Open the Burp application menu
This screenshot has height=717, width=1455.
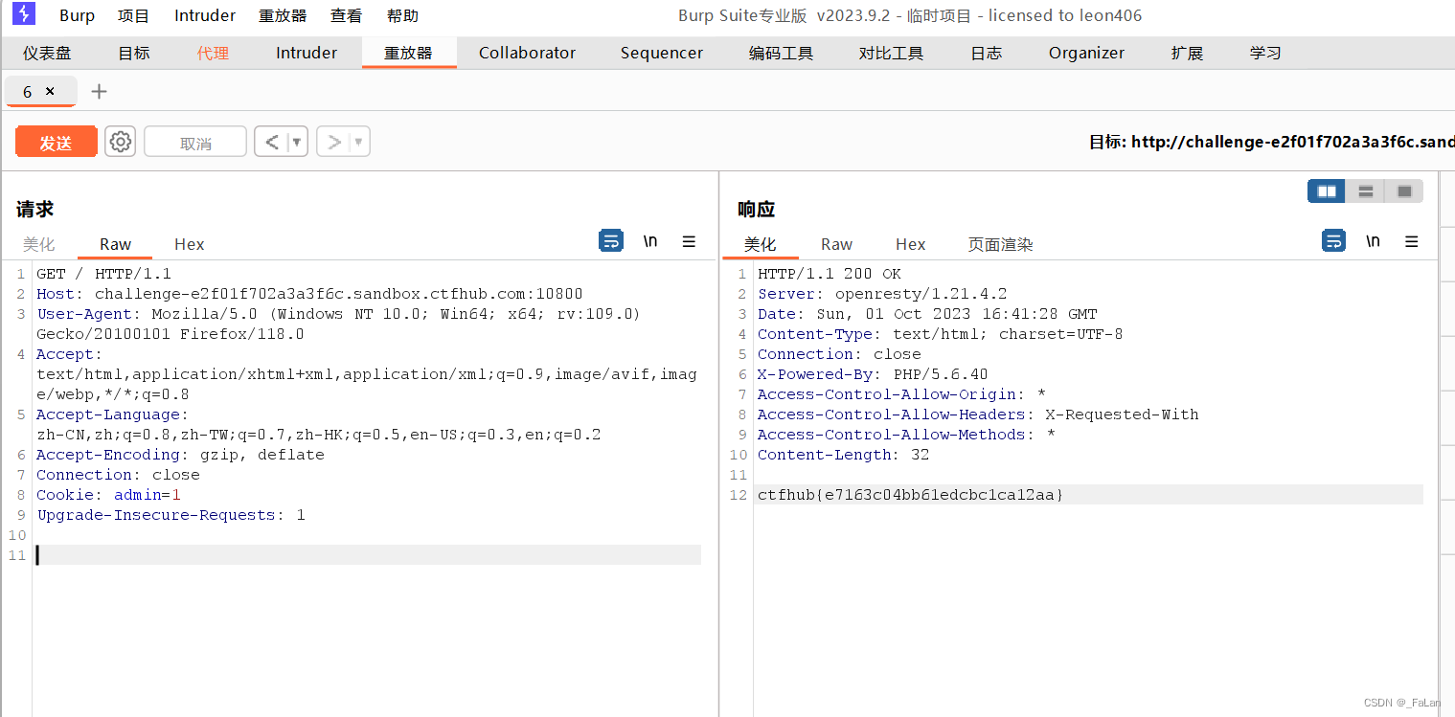click(77, 14)
